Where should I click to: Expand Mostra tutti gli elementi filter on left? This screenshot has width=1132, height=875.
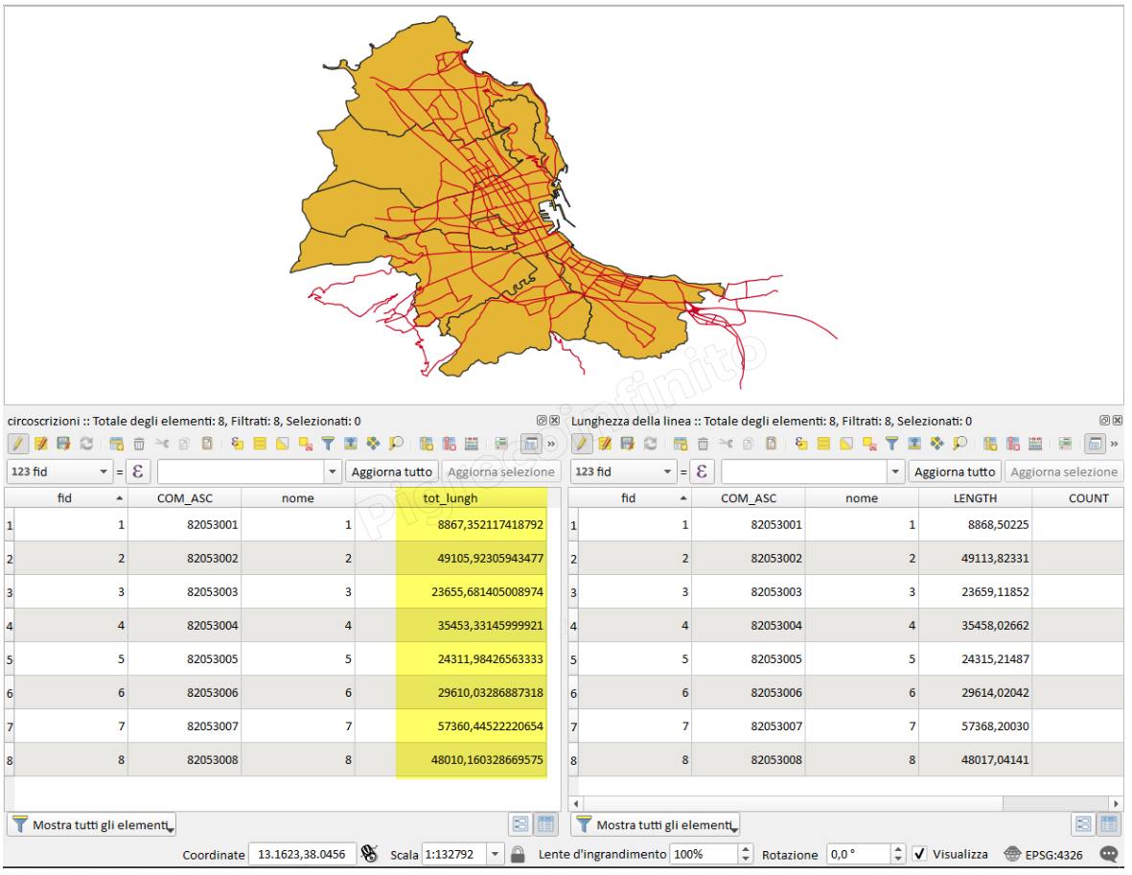(92, 824)
